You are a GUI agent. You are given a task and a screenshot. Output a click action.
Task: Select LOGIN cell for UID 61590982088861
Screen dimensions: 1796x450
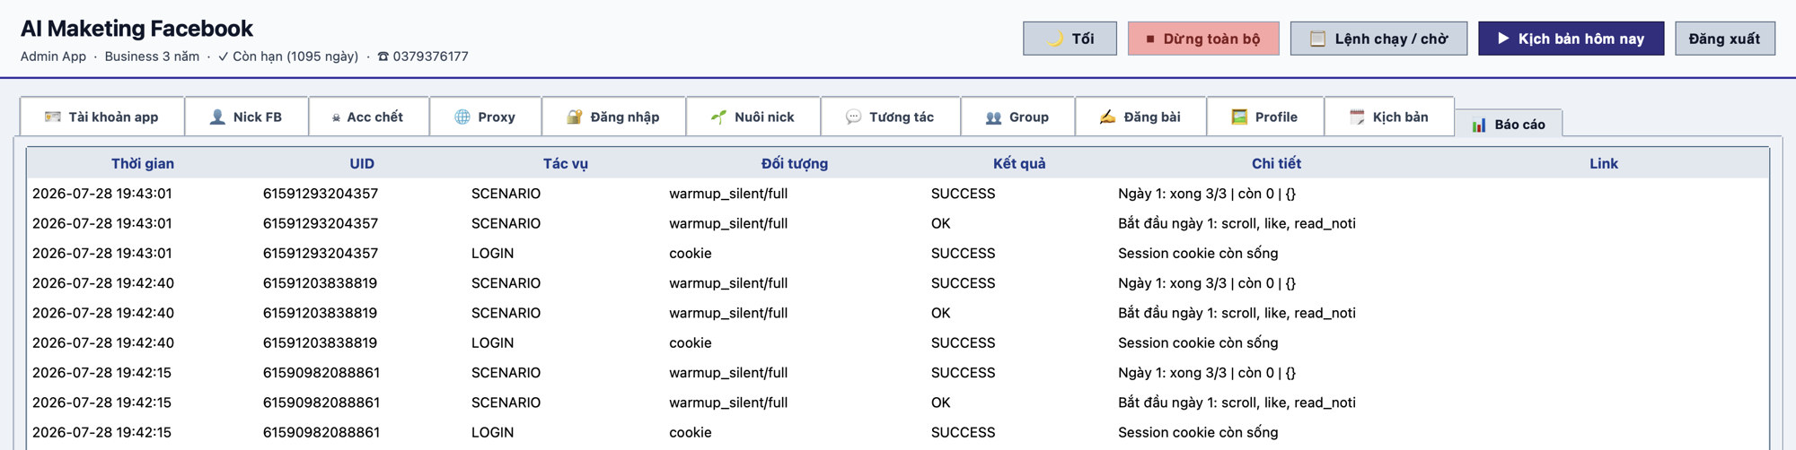[492, 432]
